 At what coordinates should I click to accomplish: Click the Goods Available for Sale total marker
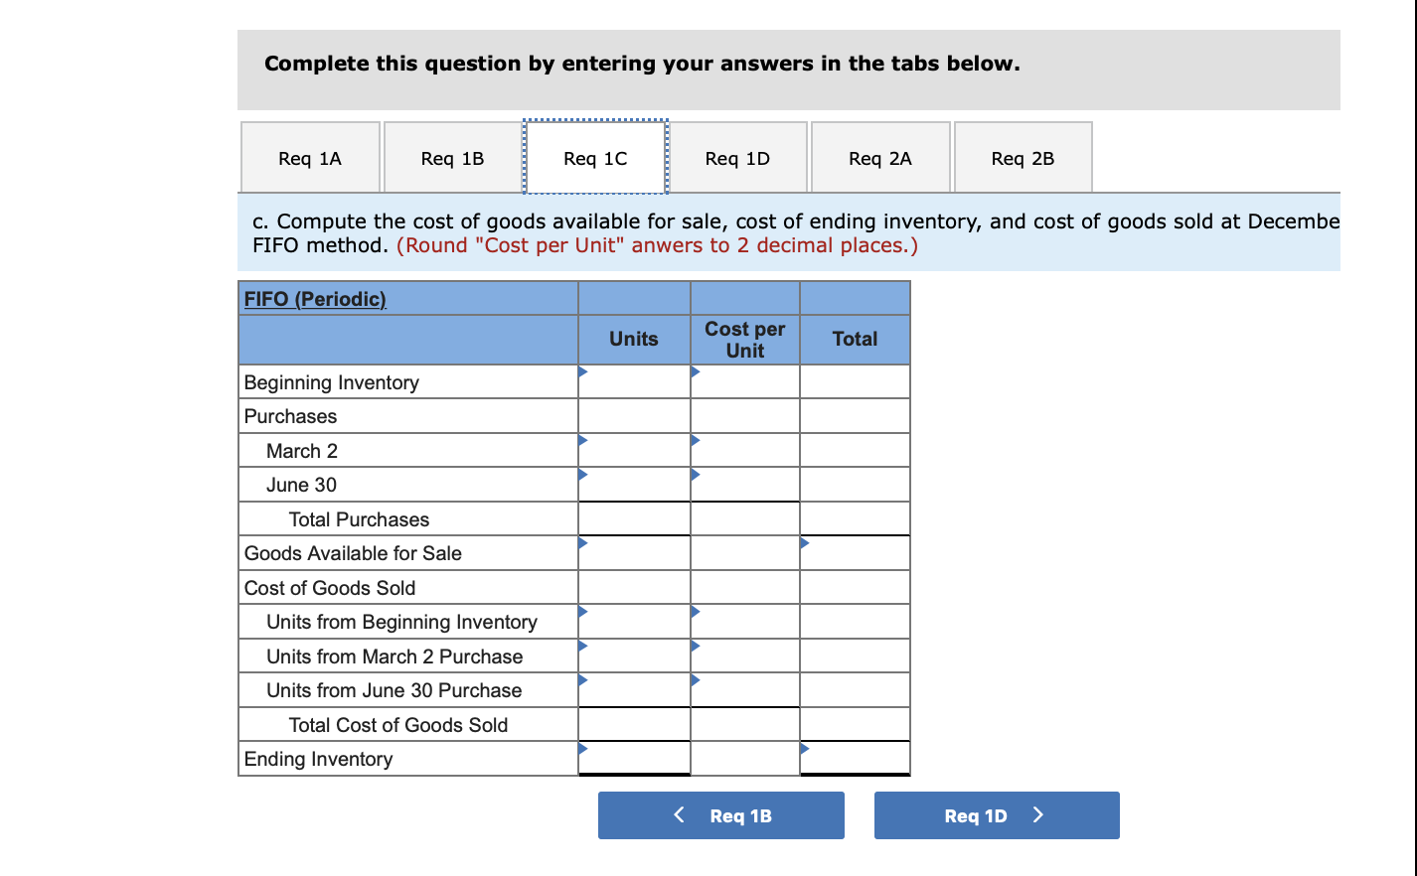(805, 543)
